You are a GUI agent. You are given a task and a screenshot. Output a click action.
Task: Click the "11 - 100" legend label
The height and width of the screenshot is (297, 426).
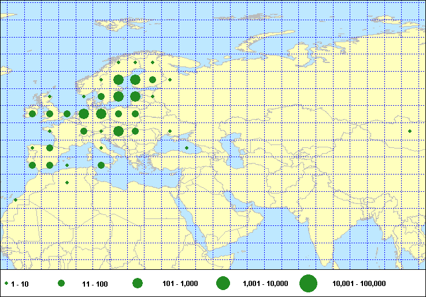(94, 284)
